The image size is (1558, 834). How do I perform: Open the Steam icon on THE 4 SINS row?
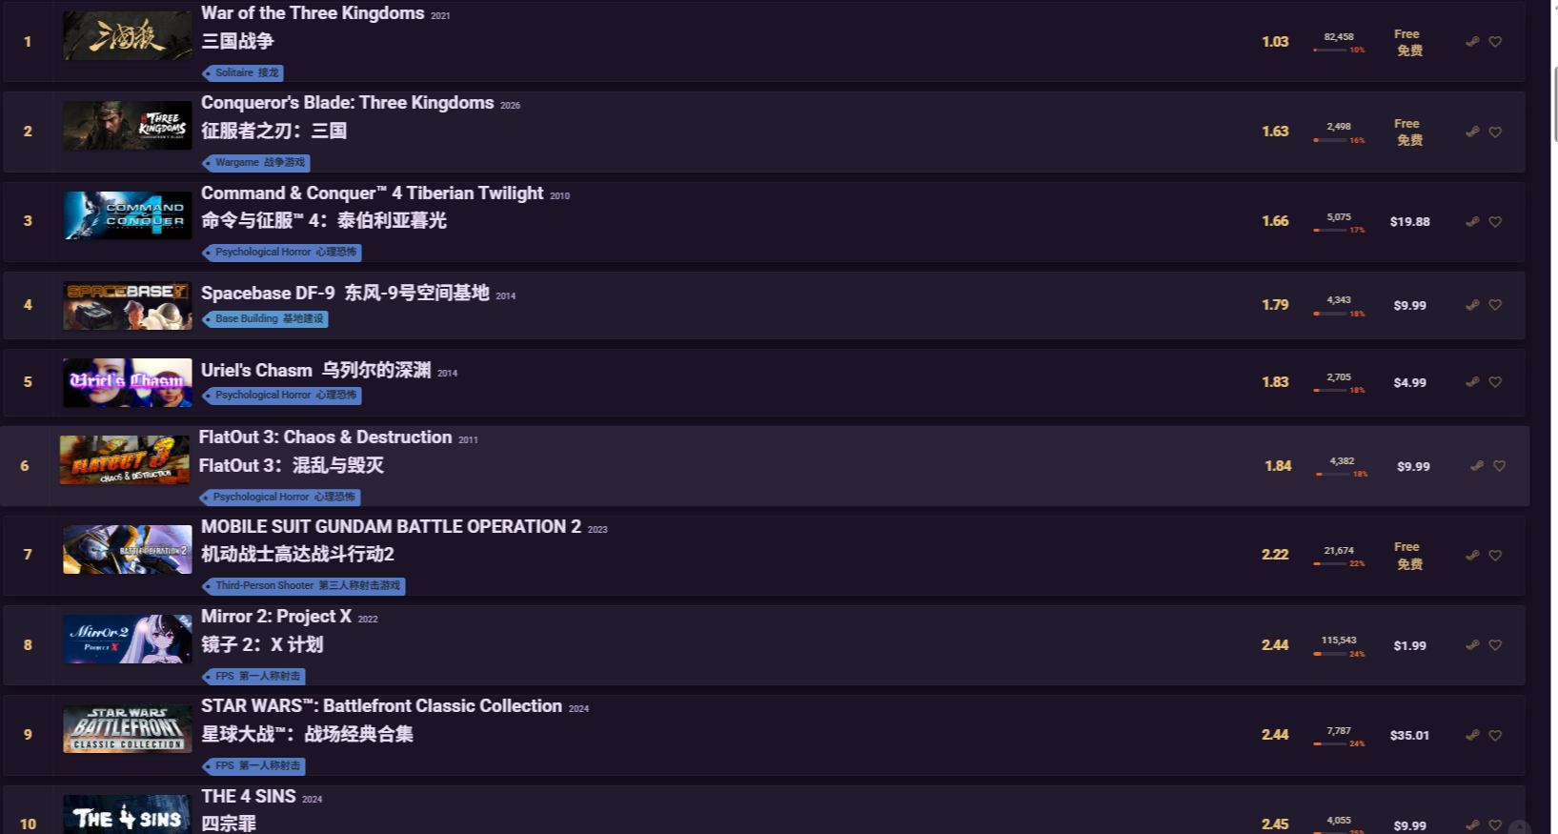(1472, 824)
